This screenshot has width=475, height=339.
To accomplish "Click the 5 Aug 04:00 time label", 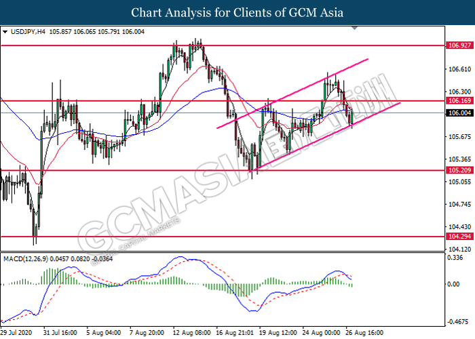I will pyautogui.click(x=104, y=333).
